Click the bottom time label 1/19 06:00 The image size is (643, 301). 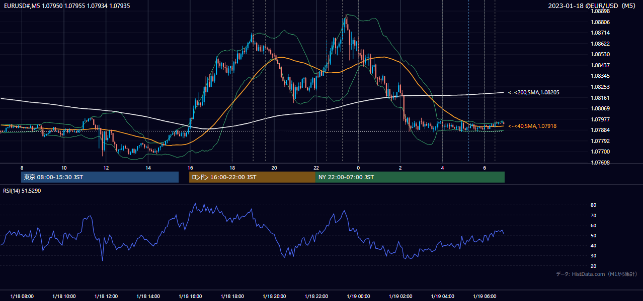point(485,296)
